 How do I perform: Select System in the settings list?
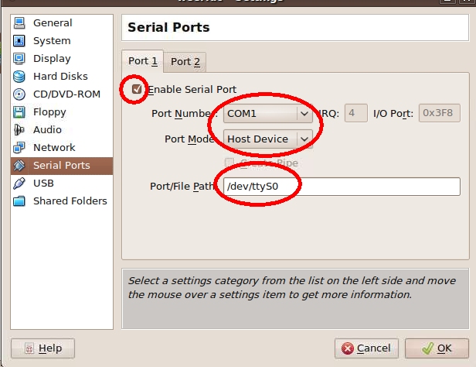[62, 41]
